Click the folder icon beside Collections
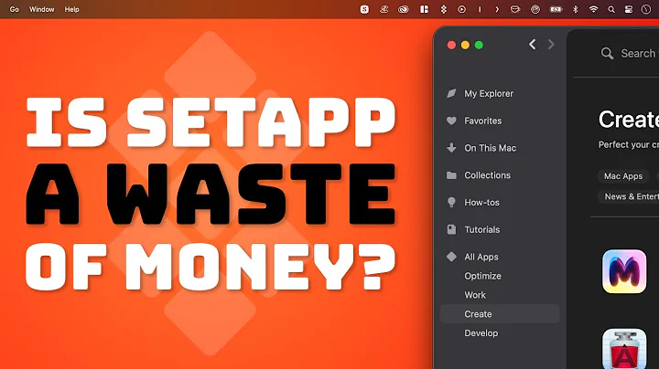 point(451,175)
